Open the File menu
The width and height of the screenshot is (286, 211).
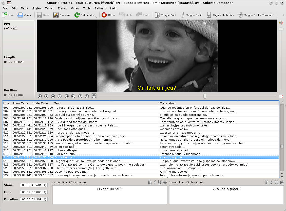[x=5, y=8]
